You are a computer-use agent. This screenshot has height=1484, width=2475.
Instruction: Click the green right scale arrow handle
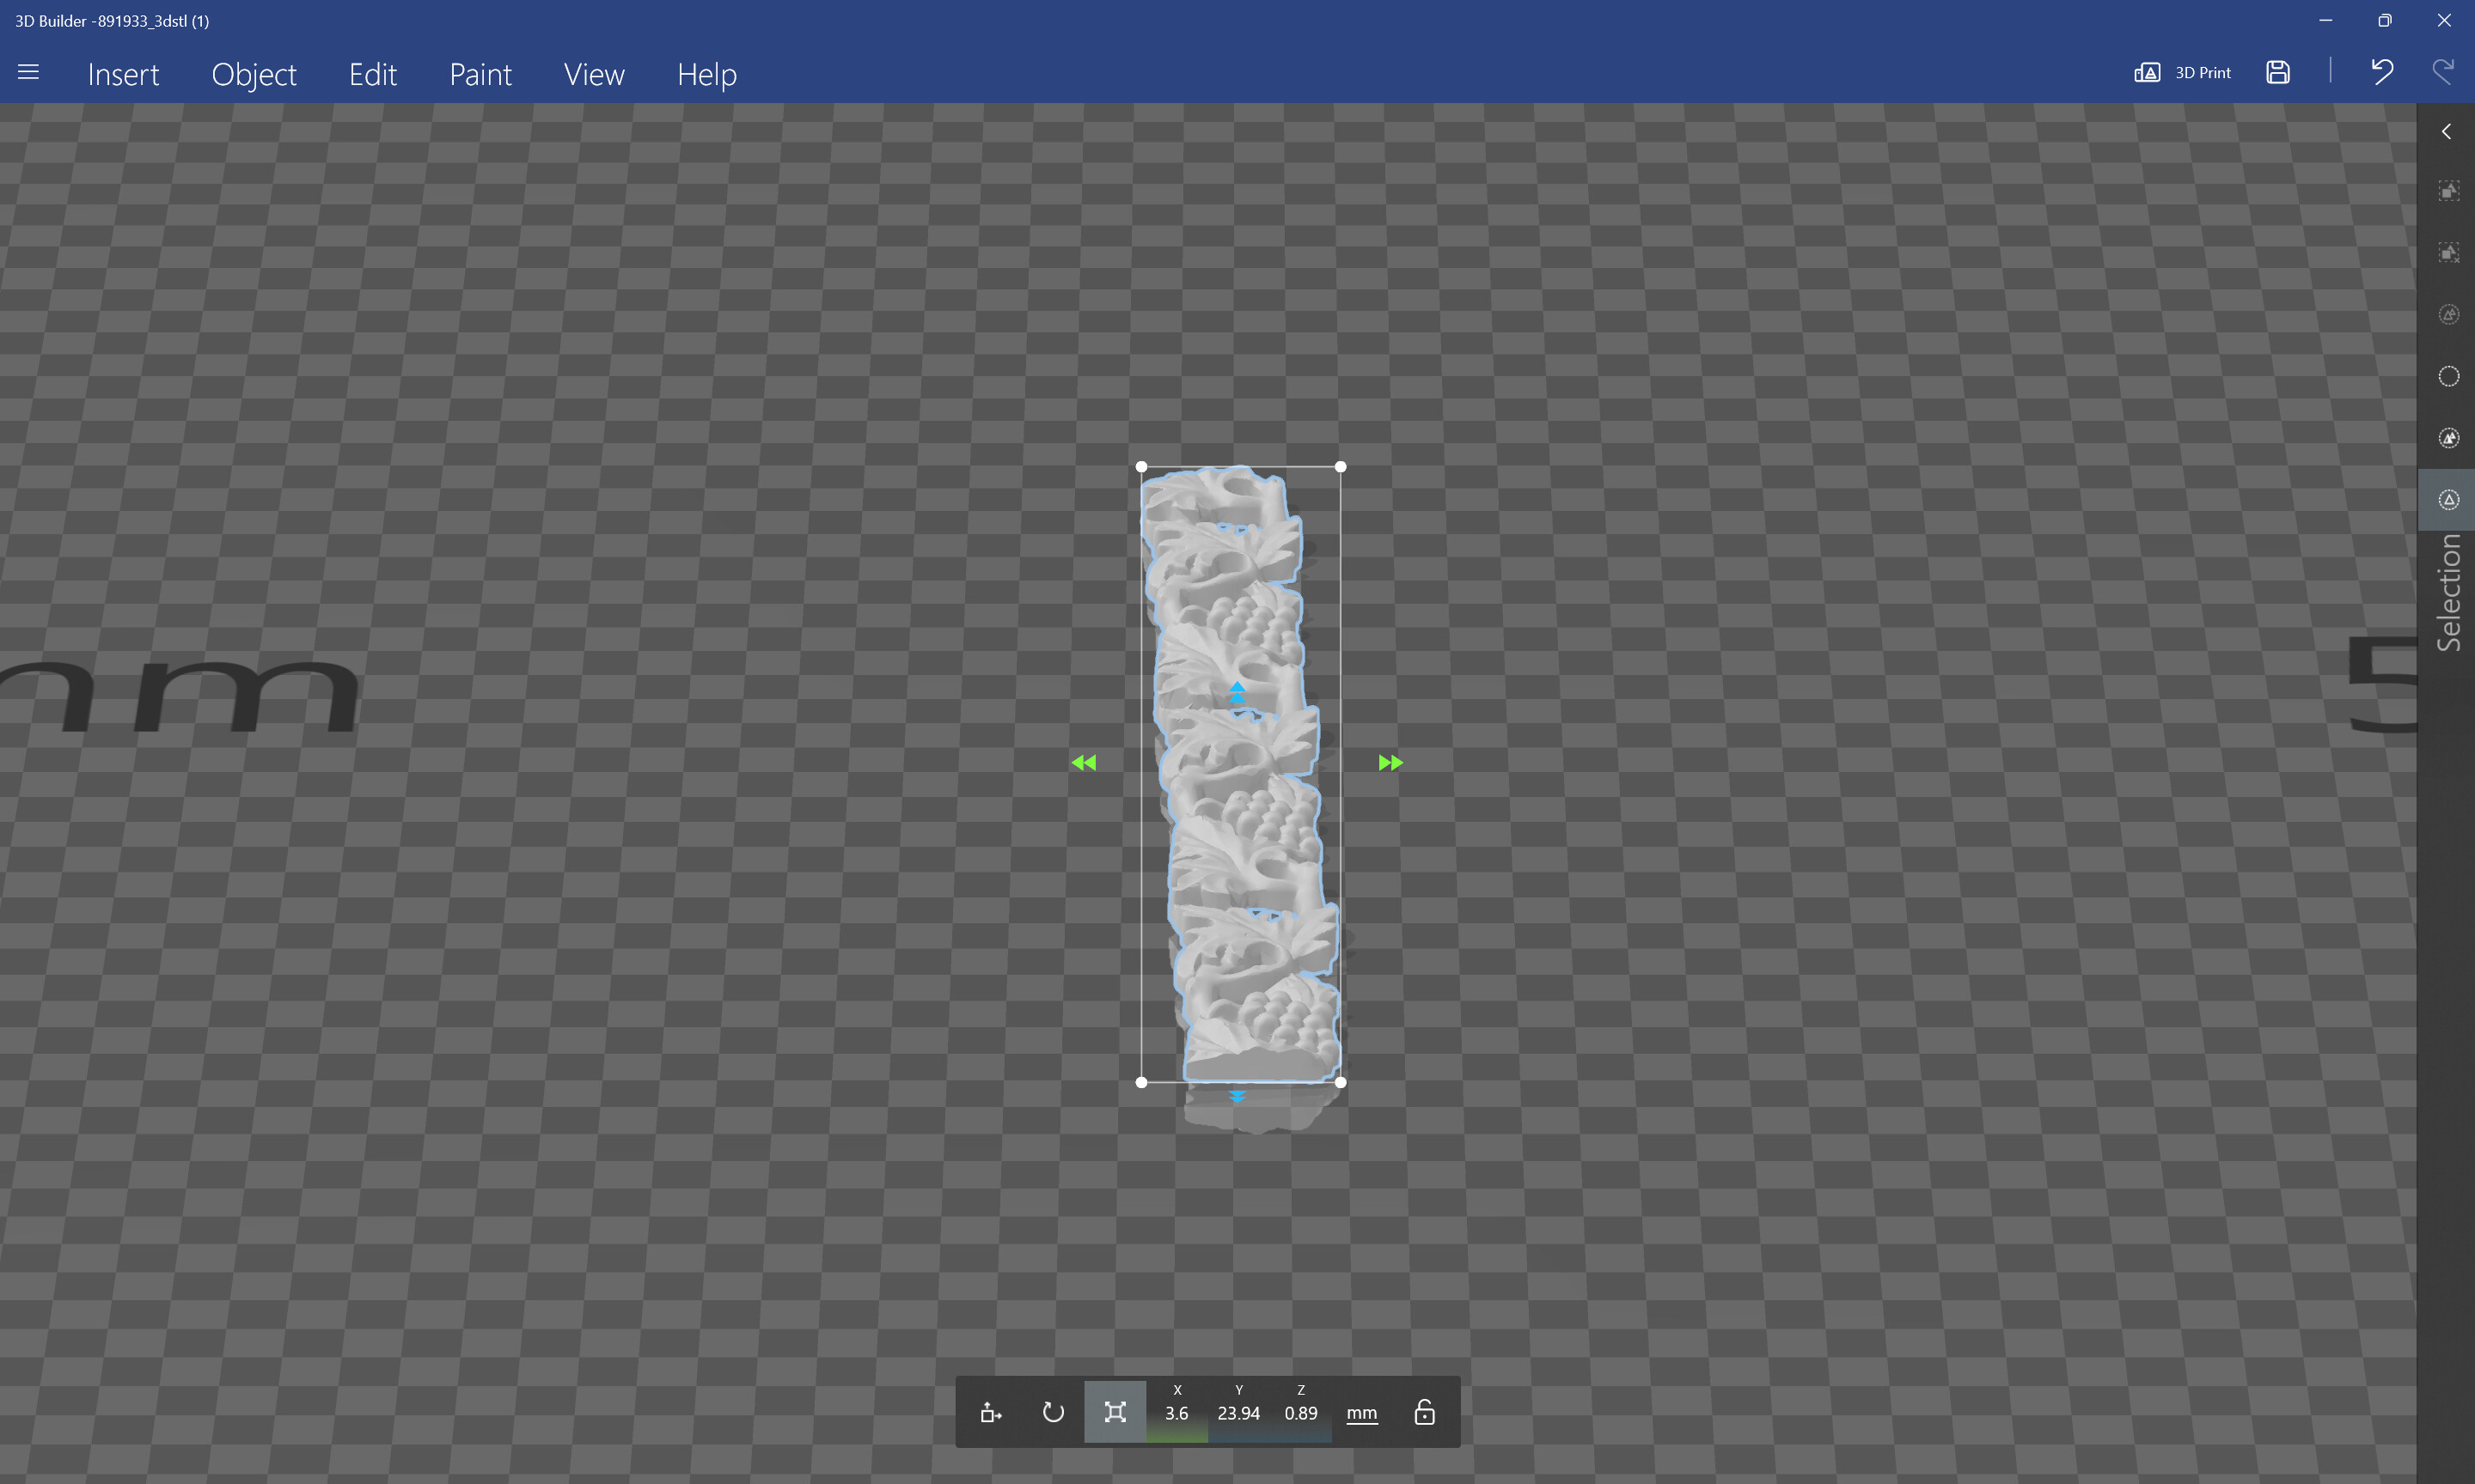click(x=1390, y=763)
